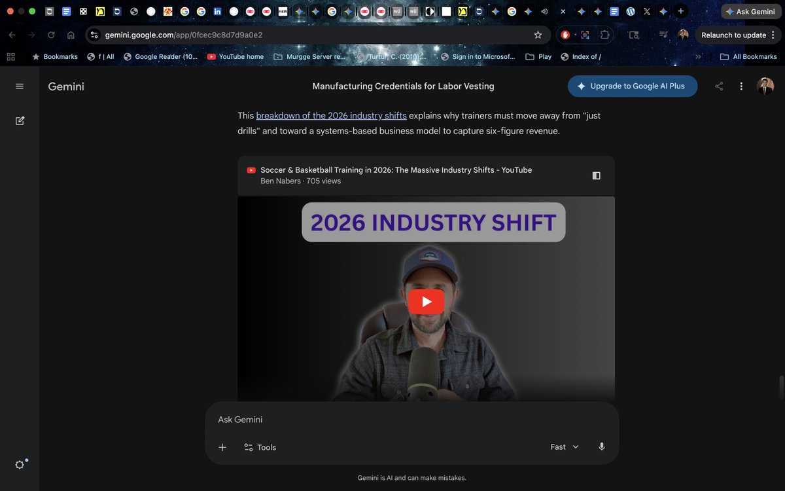Switch to the WordPress tab
This screenshot has width=785, height=491.
pyautogui.click(x=630, y=11)
